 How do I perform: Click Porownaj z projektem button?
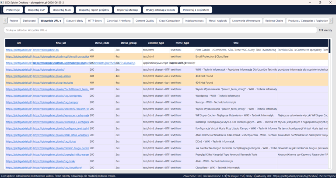(196, 10)
